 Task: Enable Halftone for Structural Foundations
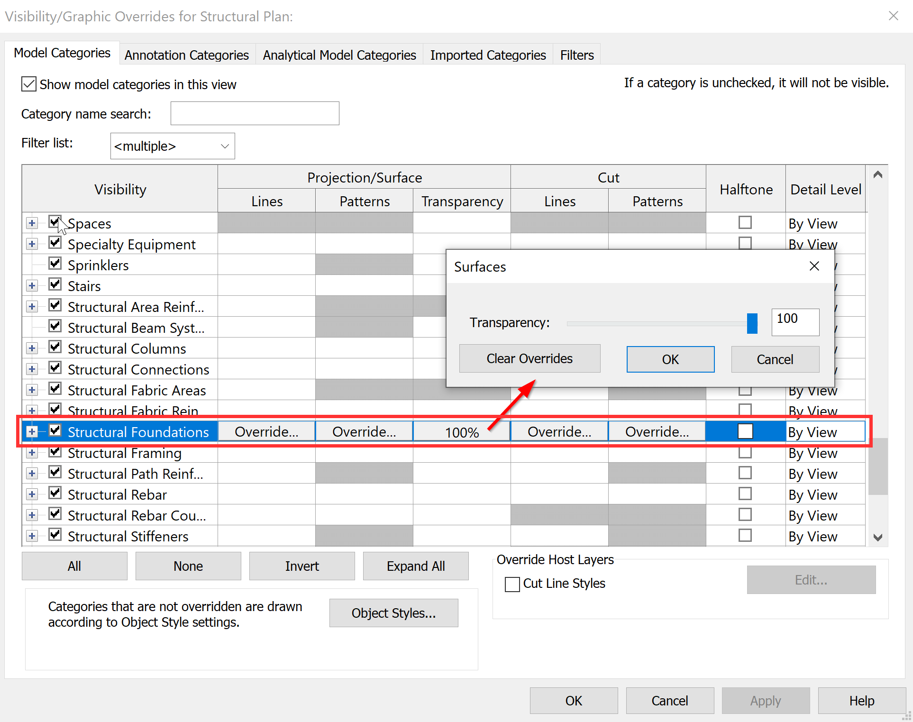pyautogui.click(x=745, y=431)
